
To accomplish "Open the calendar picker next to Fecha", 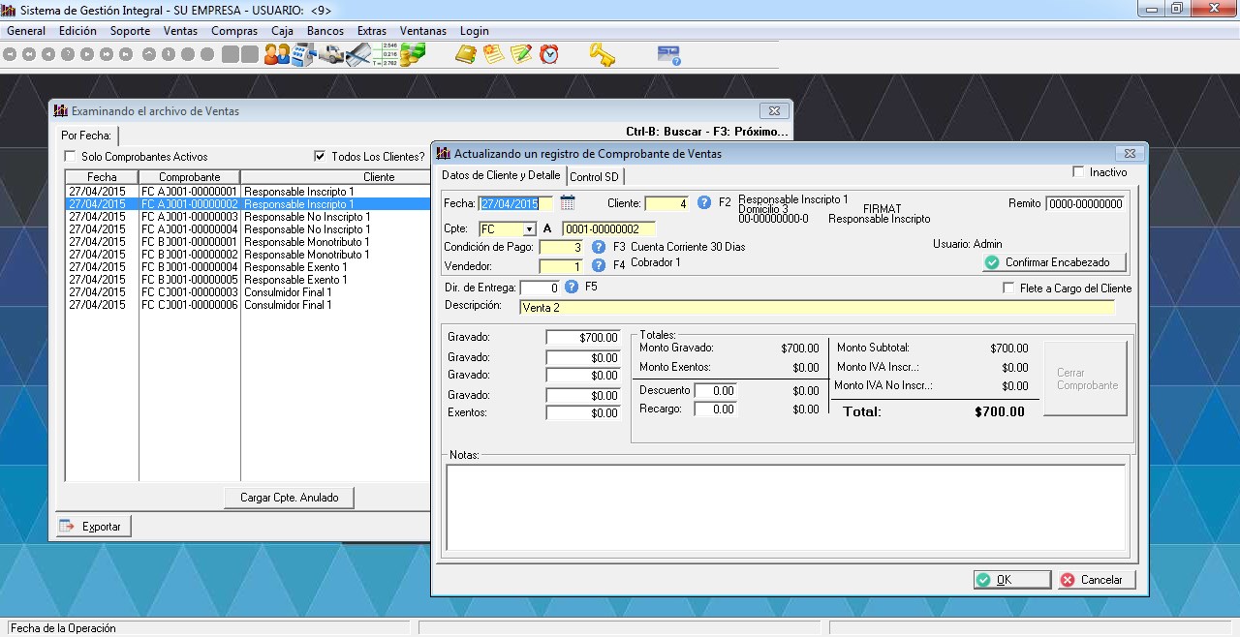I will coord(568,203).
